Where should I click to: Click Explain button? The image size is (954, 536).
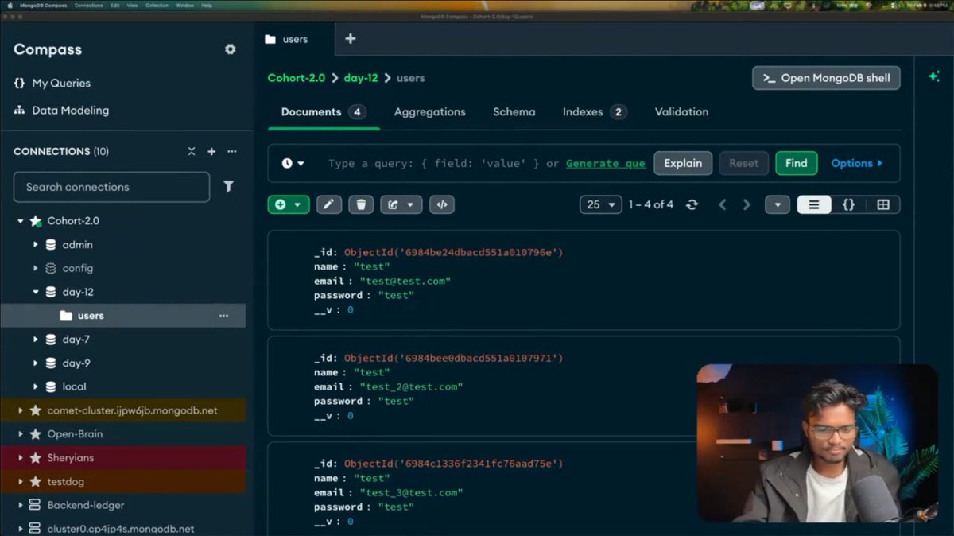click(683, 163)
